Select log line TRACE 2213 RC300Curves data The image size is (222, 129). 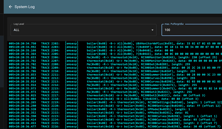(x=116, y=82)
